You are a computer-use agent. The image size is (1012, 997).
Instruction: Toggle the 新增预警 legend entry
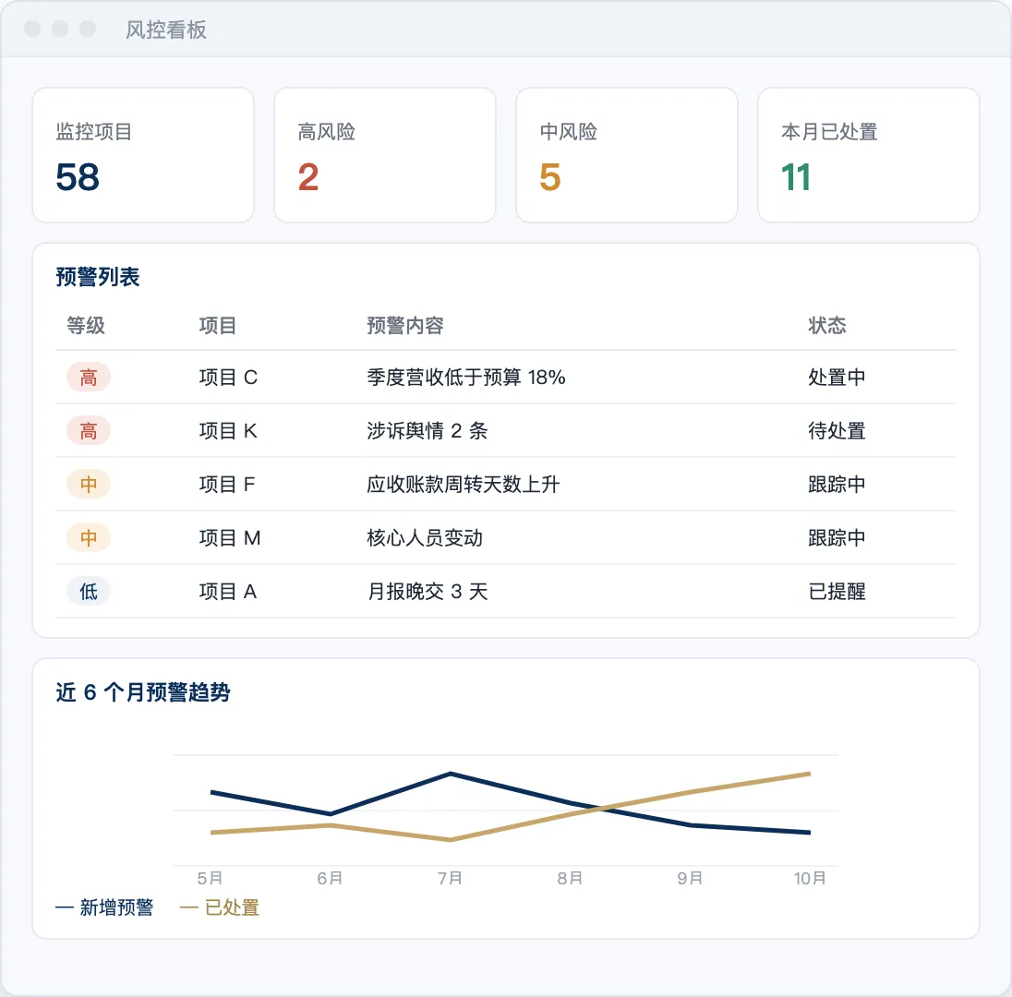point(104,907)
